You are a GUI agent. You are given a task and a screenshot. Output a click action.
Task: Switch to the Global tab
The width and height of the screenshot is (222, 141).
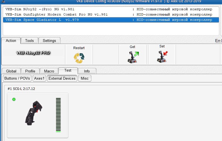click(11, 71)
